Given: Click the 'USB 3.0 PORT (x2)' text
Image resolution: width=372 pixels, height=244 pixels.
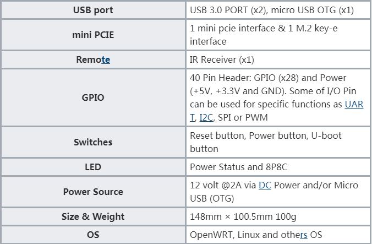Looking at the screenshot, I should 227,10.
